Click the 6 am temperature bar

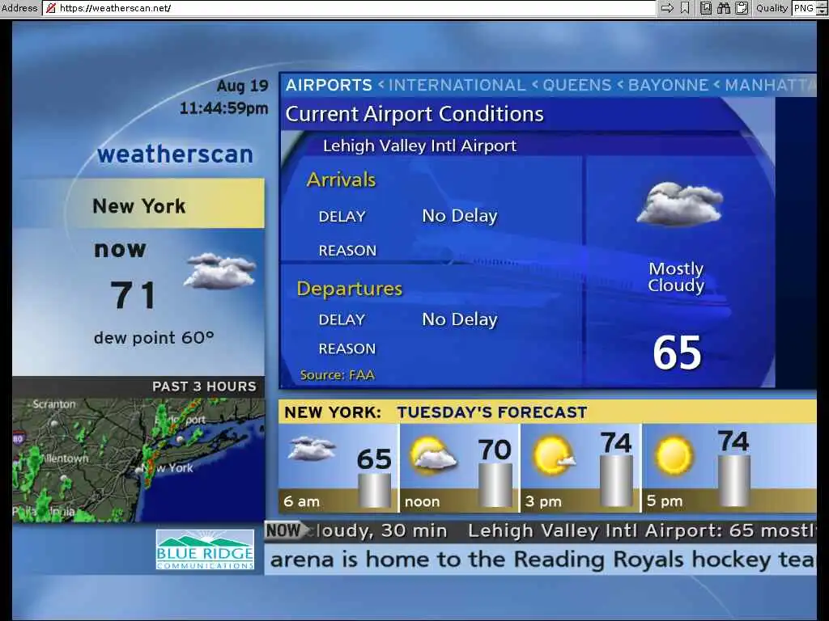point(374,491)
